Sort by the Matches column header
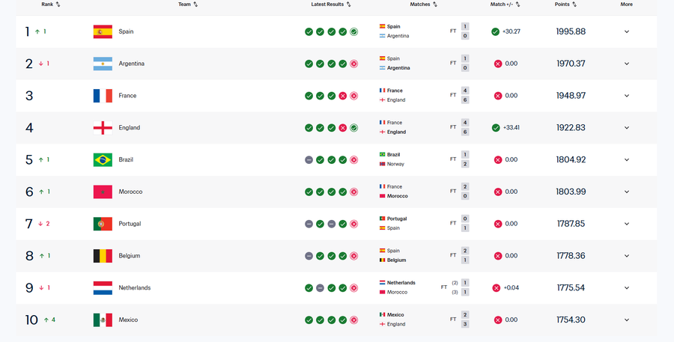Screen dimensions: 674x342 (x=423, y=4)
